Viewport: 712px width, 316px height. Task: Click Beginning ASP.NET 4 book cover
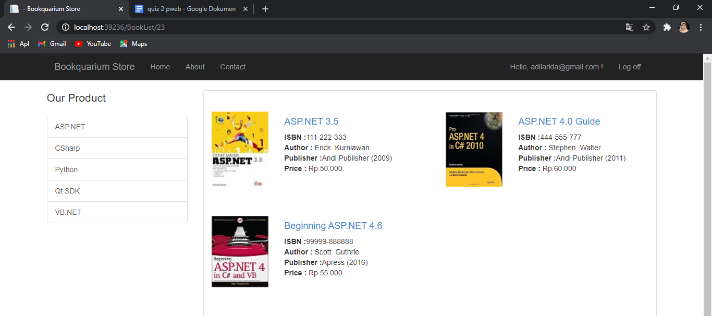click(240, 251)
